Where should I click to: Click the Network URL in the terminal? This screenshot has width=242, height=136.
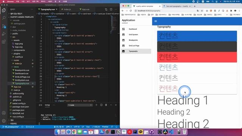pyautogui.click(x=64, y=119)
